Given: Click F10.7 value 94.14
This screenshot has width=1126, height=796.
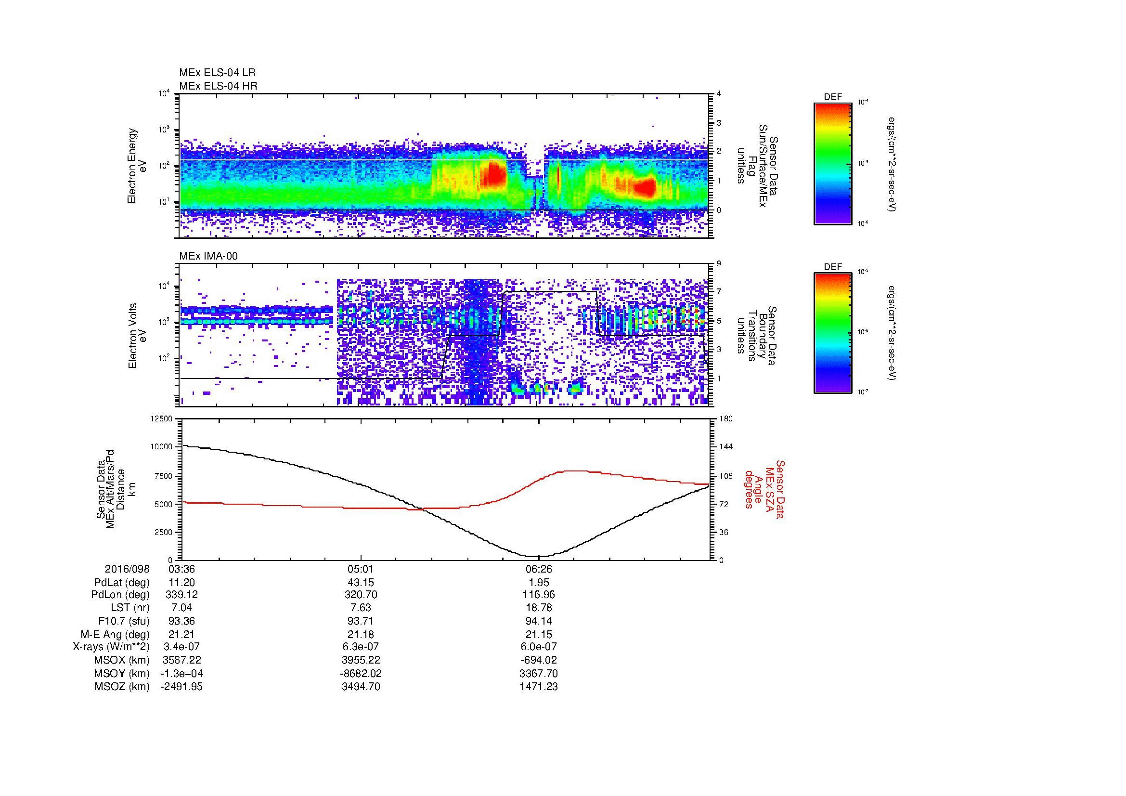Looking at the screenshot, I should (x=539, y=621).
